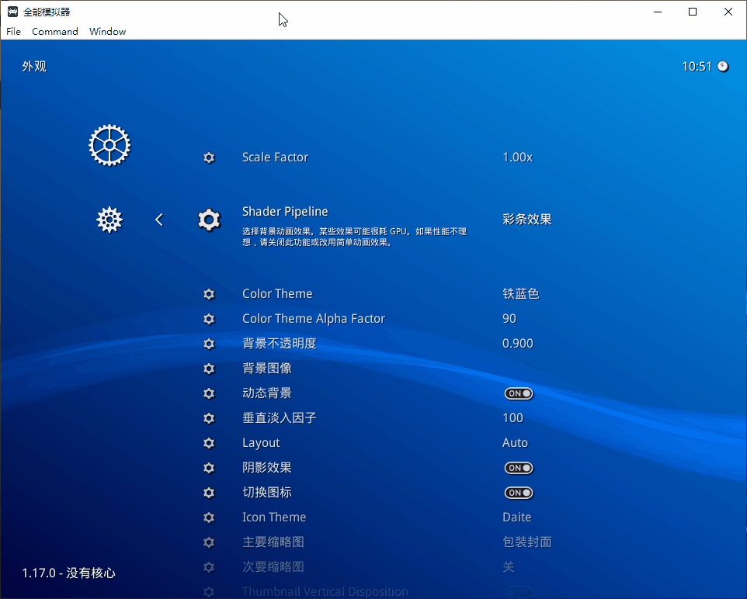The height and width of the screenshot is (599, 747).
Task: Select the Scale Factor setting label
Action: tap(275, 158)
